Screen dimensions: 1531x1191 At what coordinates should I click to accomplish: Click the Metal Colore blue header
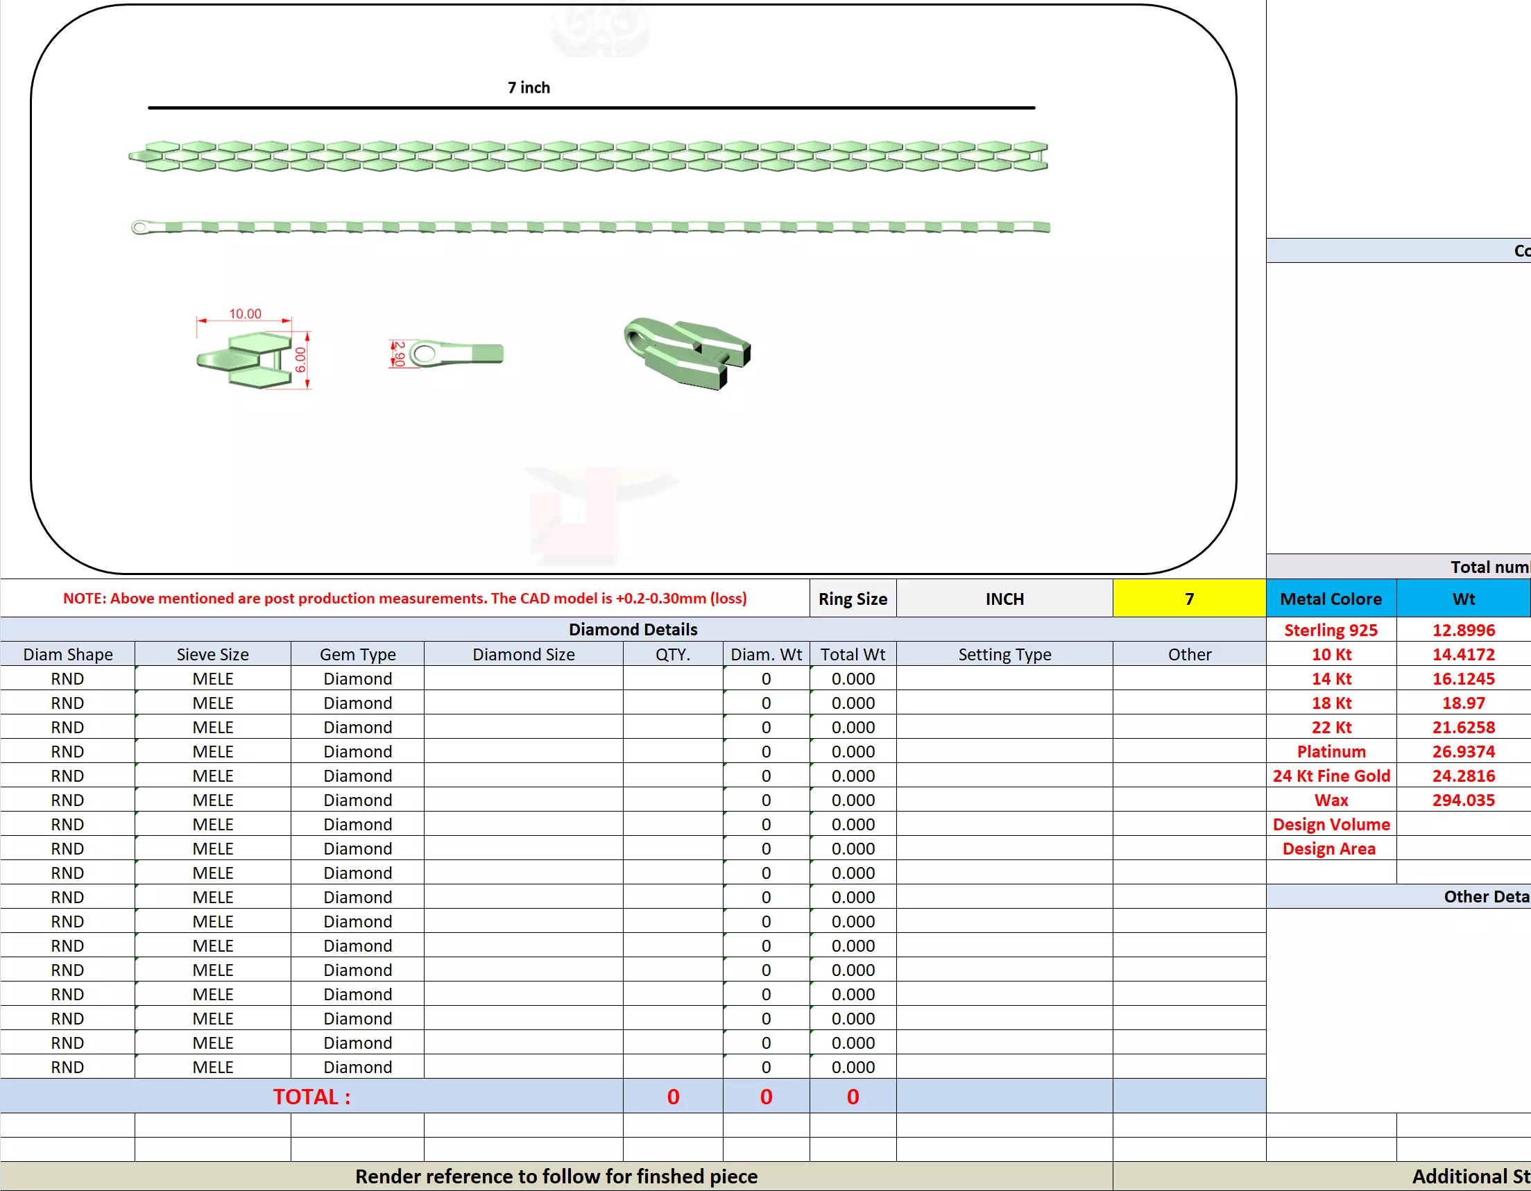pos(1331,599)
